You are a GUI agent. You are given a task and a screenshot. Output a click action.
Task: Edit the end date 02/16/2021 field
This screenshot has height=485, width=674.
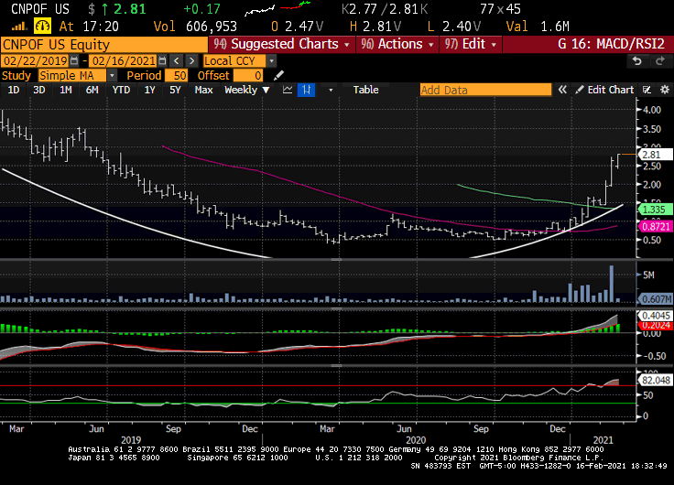(x=124, y=60)
